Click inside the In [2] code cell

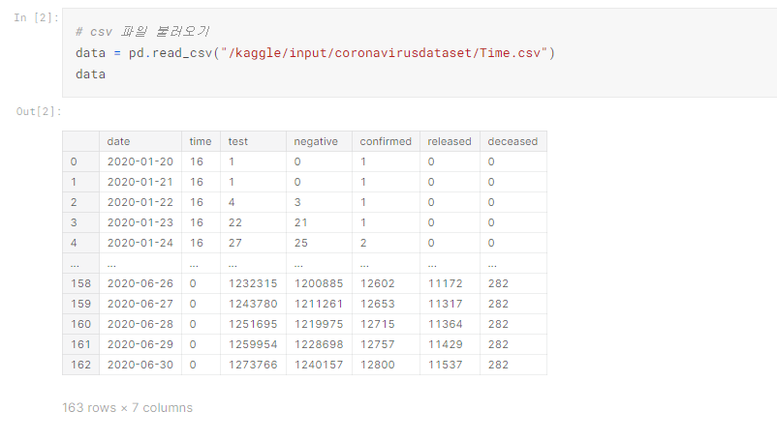click(420, 52)
